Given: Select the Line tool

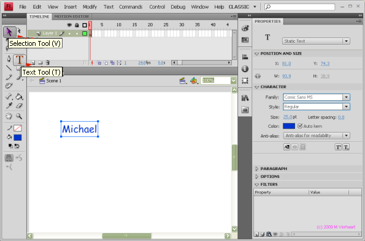Looking at the screenshot, I should [9, 68].
